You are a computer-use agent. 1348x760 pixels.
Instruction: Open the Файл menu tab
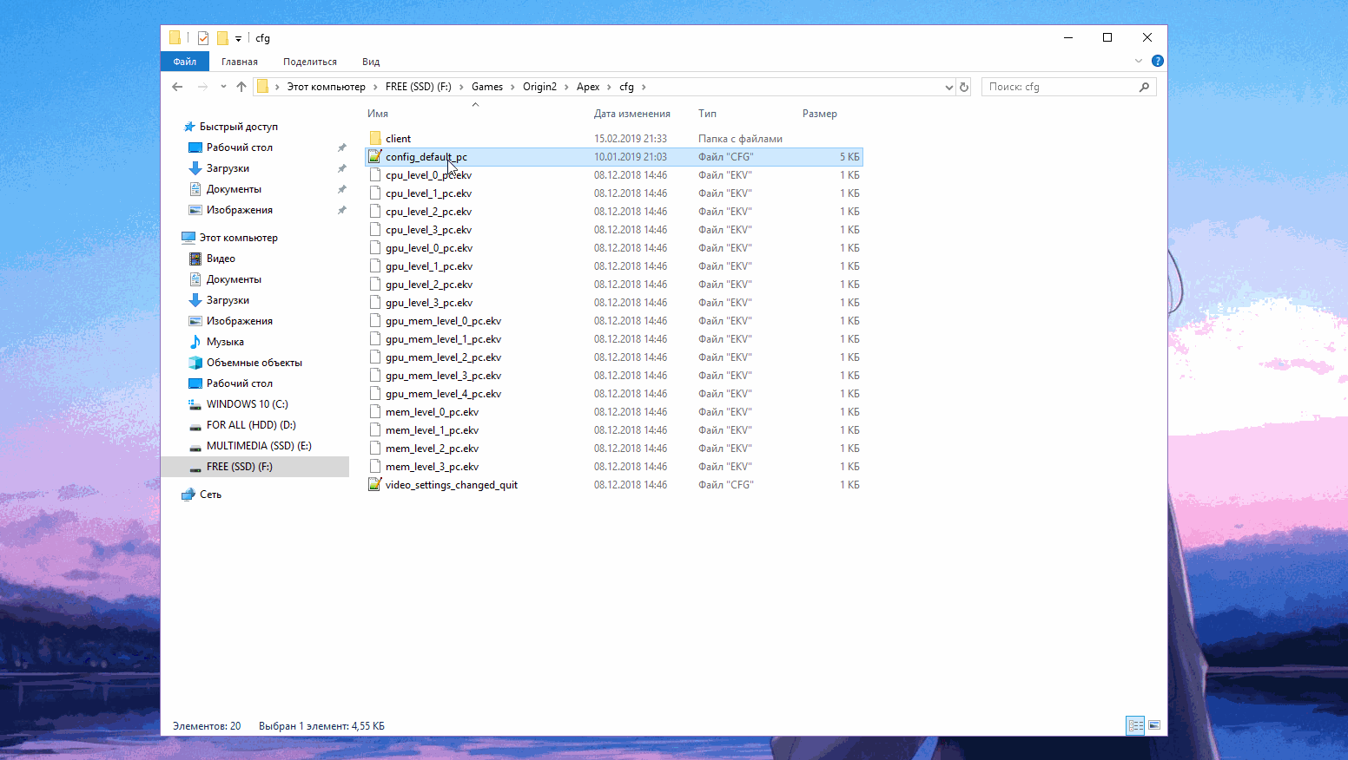pos(184,62)
